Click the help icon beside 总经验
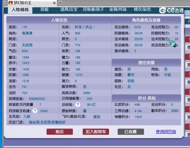This screenshot has height=148, width=190. (x=78, y=105)
